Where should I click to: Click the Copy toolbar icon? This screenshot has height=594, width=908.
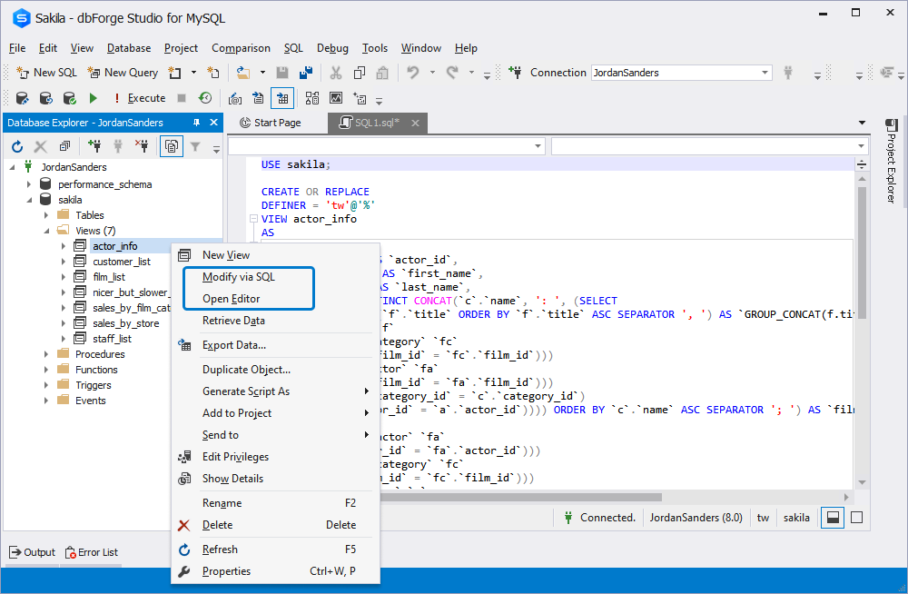360,73
